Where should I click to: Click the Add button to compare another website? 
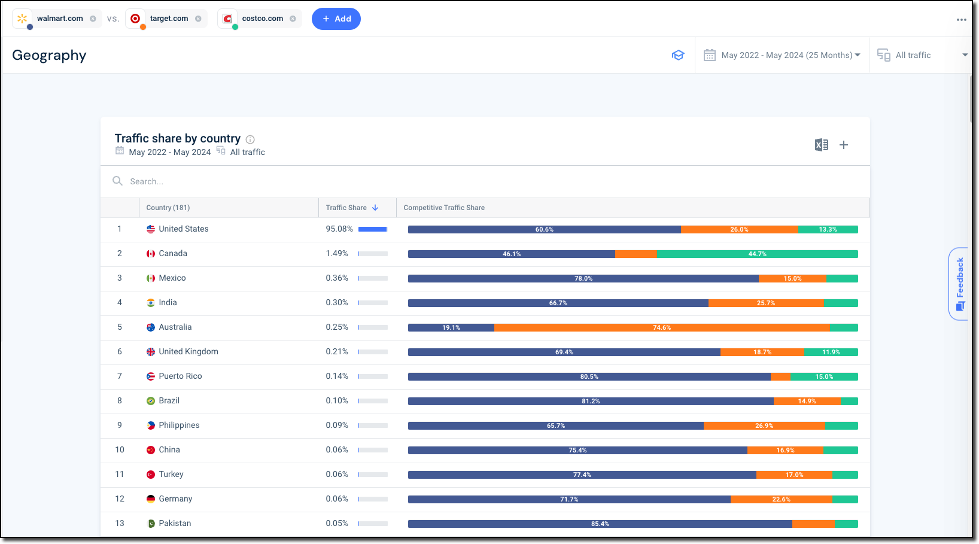click(x=336, y=19)
